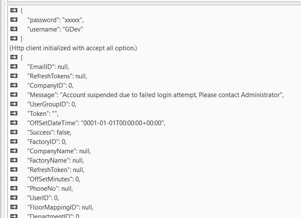Select the "Success": false text
The image size is (301, 218).
49,132
